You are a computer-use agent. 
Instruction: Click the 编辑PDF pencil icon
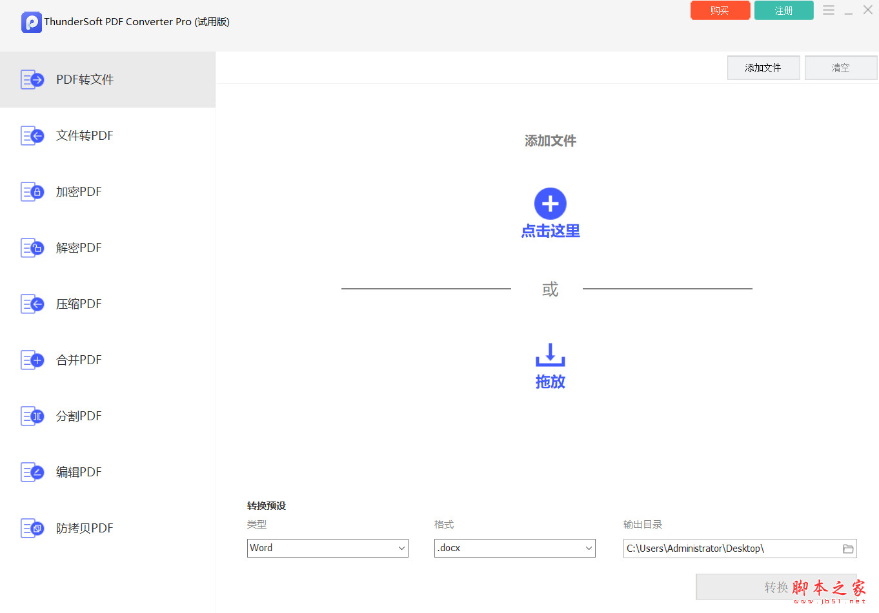click(32, 472)
